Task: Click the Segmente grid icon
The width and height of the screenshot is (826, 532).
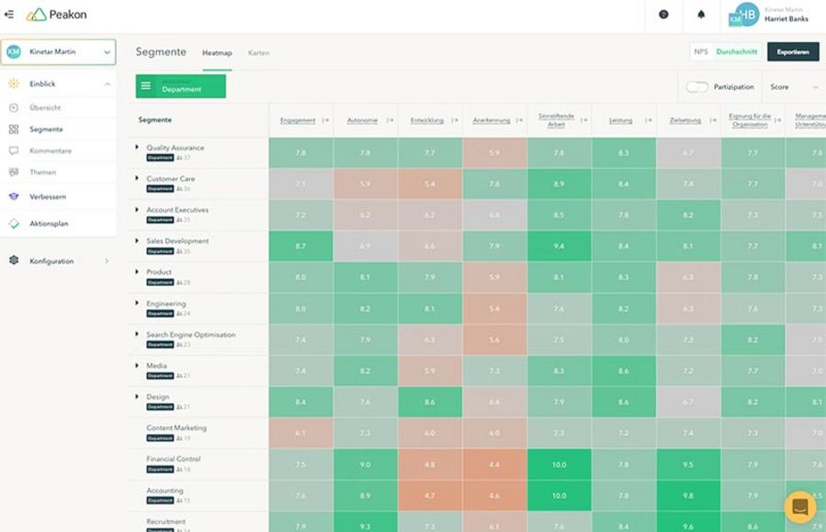Action: pyautogui.click(x=14, y=129)
